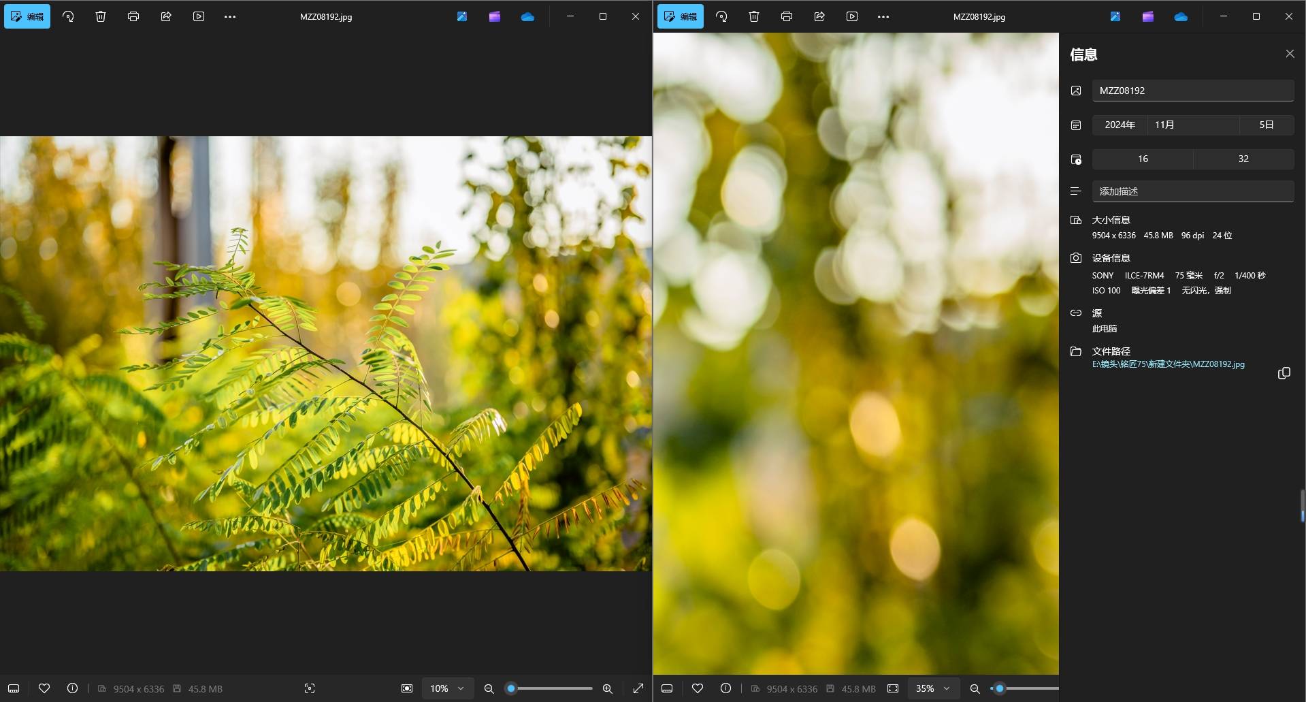Toggle the filmstrip view in the left window

click(14, 688)
